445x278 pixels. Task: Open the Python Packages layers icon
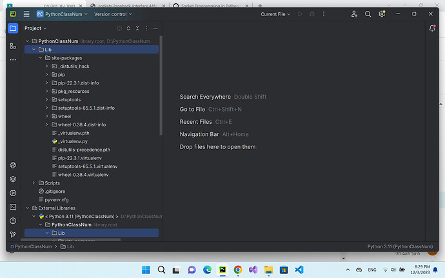[13, 179]
